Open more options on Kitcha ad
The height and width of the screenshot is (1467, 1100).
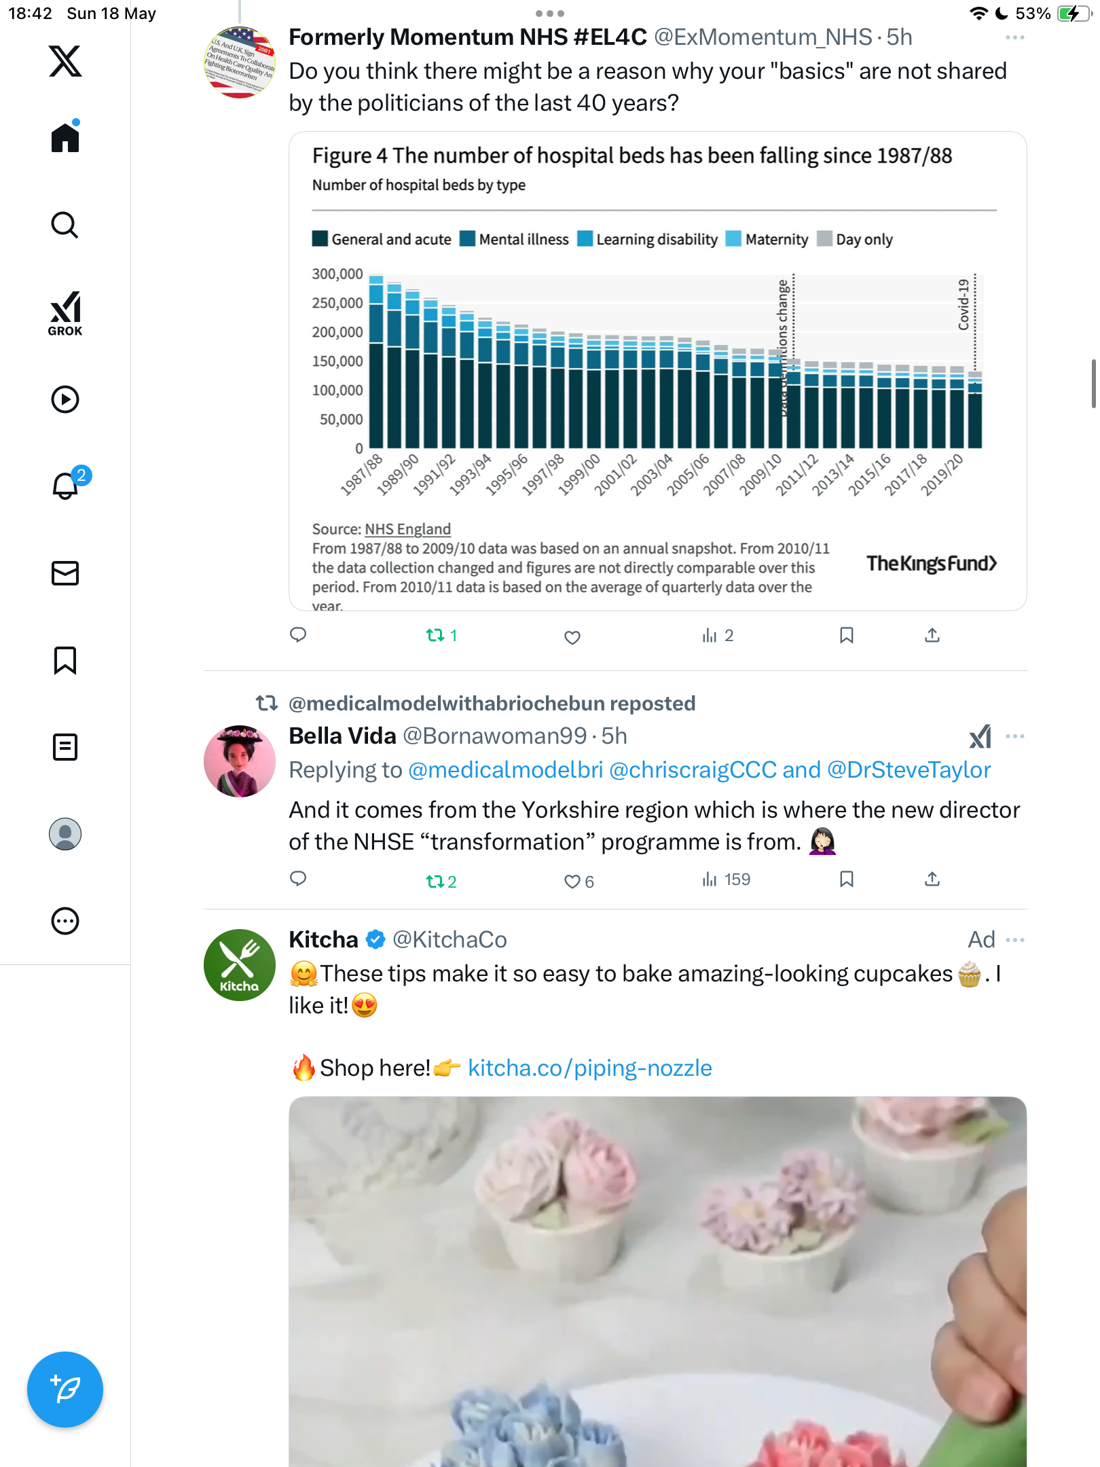pos(1014,939)
